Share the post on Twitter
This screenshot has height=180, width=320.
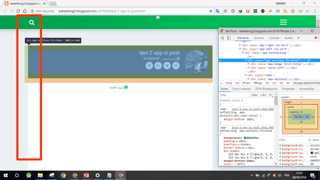click(x=167, y=66)
